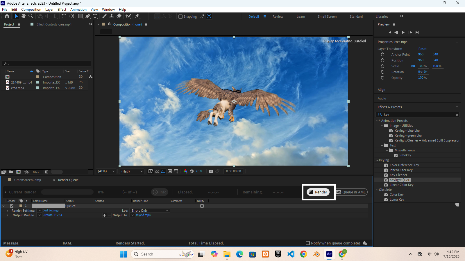Toggle the Opacity stopwatch
Image resolution: width=465 pixels, height=261 pixels.
[x=382, y=78]
